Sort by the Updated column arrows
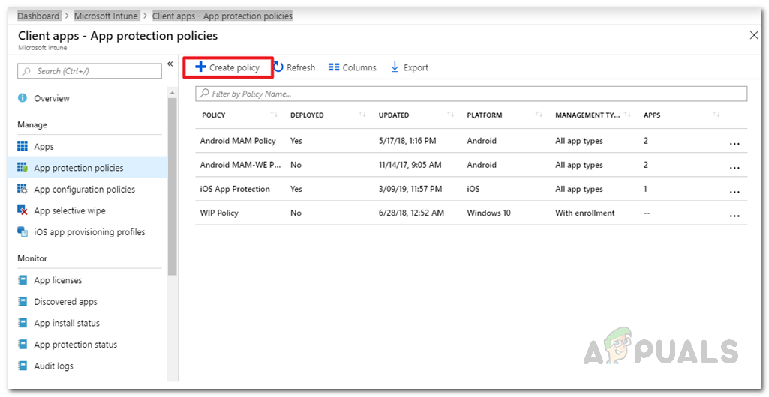Screen dimensions: 769x397 coord(450,115)
